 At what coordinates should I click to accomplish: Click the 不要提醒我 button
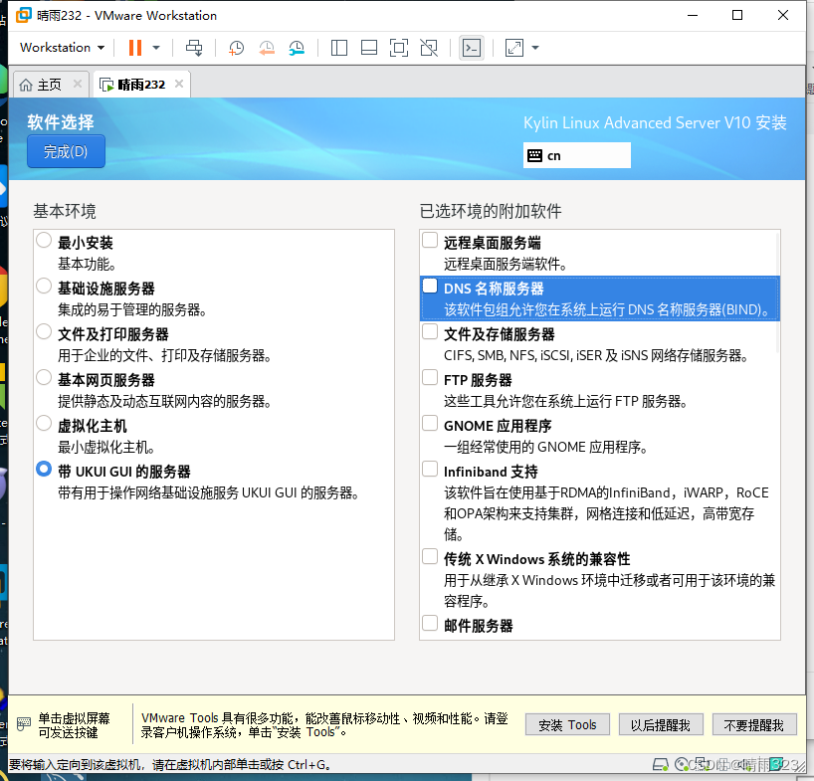tap(753, 724)
